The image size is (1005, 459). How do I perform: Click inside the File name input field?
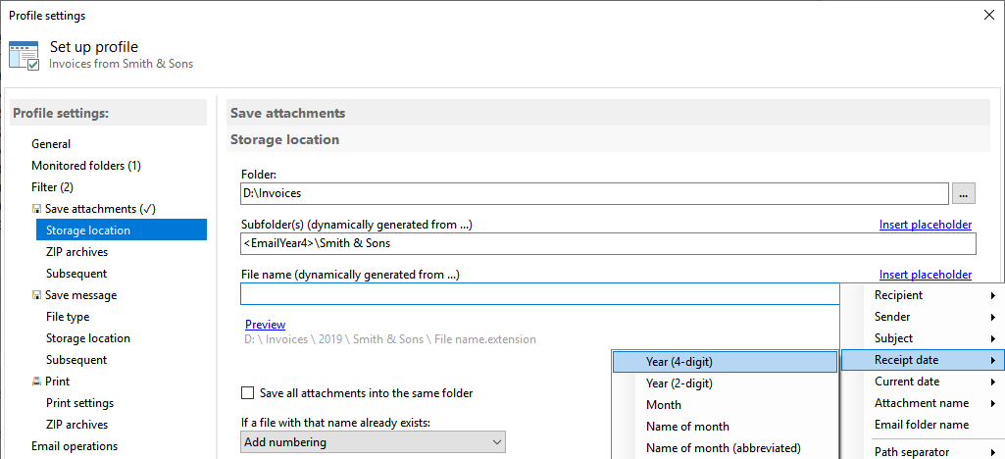coord(539,293)
